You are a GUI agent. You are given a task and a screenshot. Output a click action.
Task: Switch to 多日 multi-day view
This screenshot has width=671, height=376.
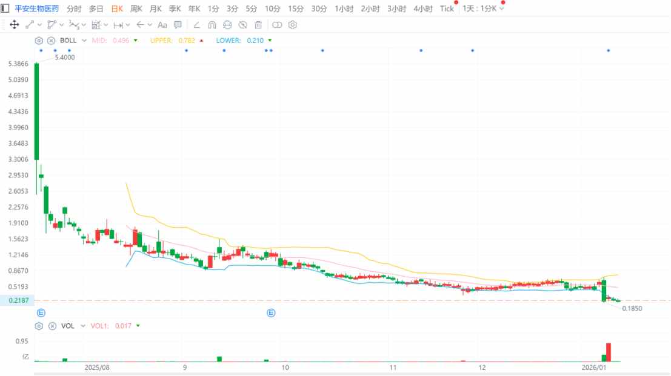pos(96,8)
